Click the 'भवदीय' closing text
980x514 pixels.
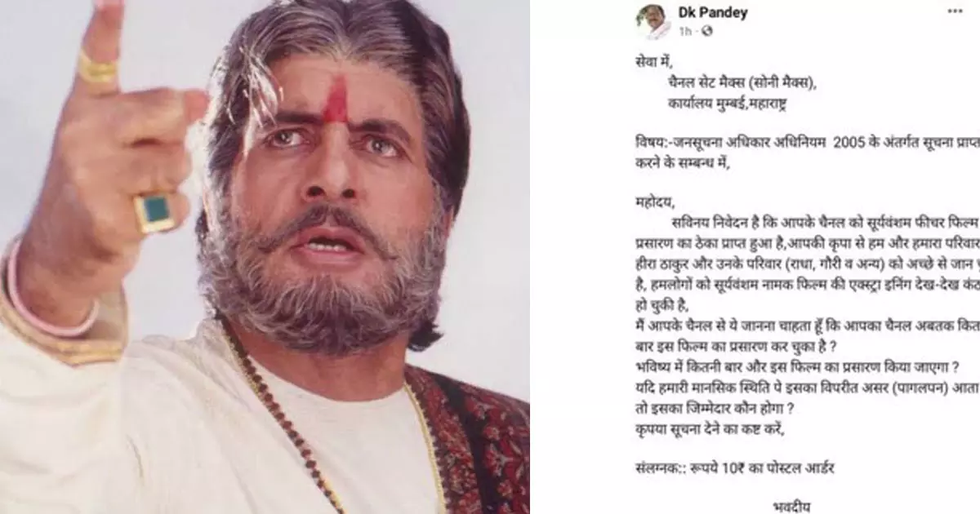coord(790,505)
